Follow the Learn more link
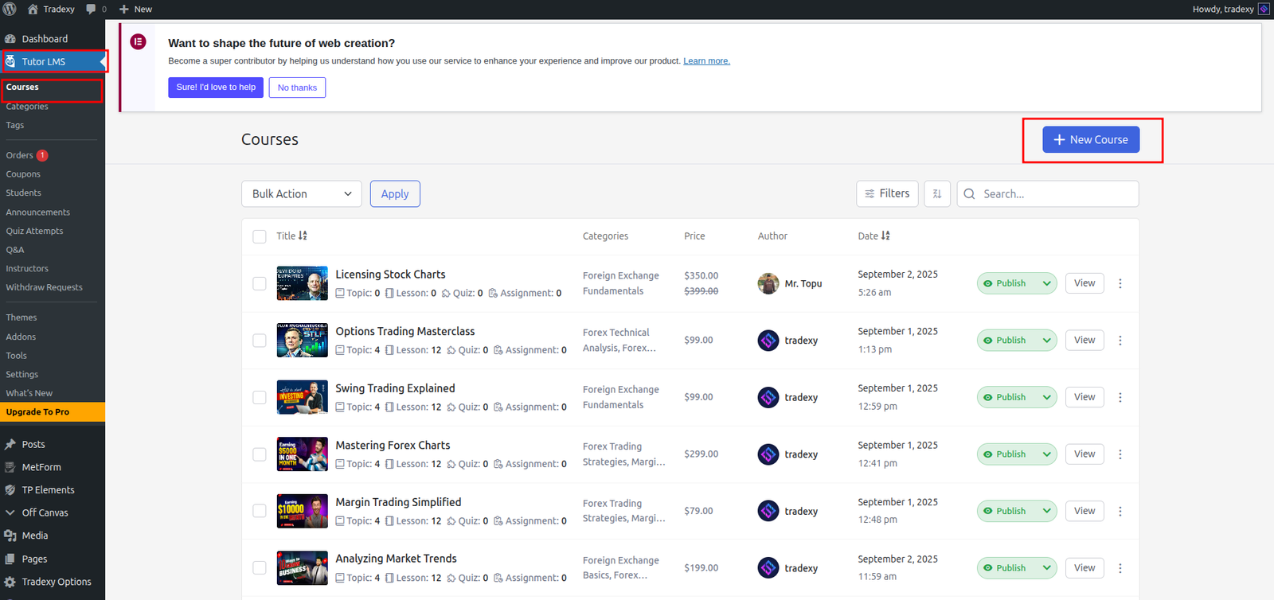Viewport: 1274px width, 600px height. [x=706, y=61]
